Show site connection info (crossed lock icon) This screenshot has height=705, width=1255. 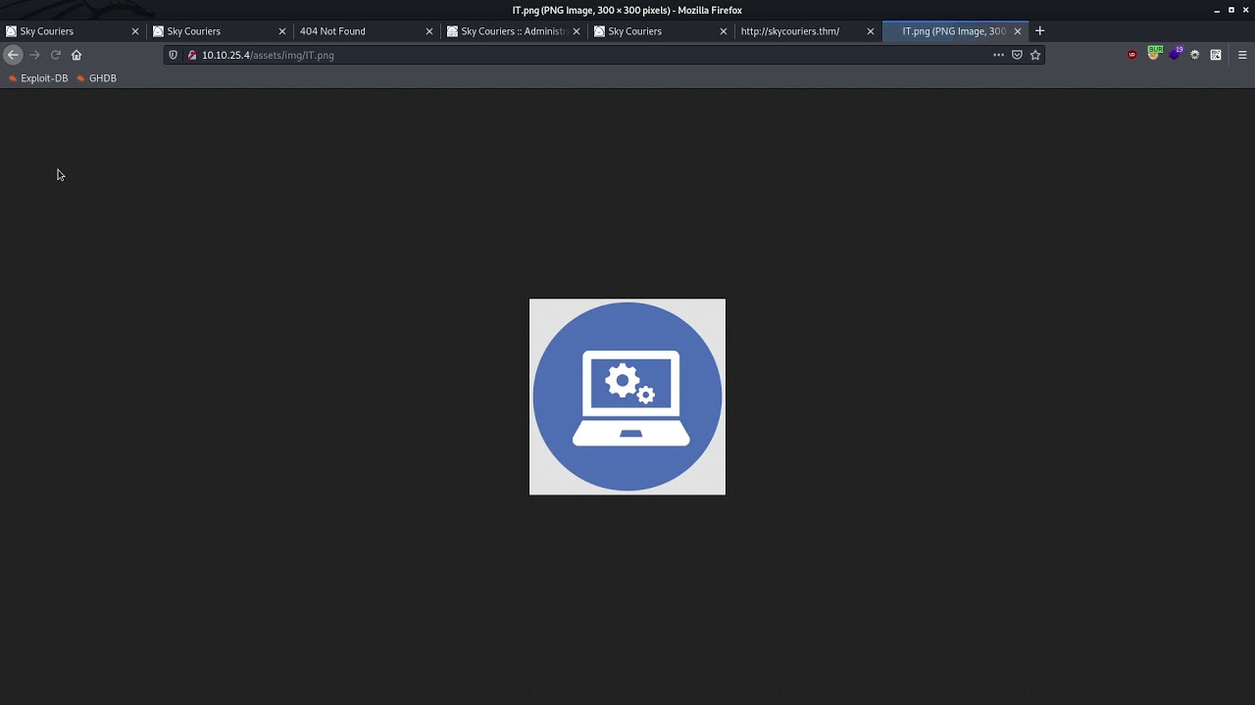pos(192,55)
